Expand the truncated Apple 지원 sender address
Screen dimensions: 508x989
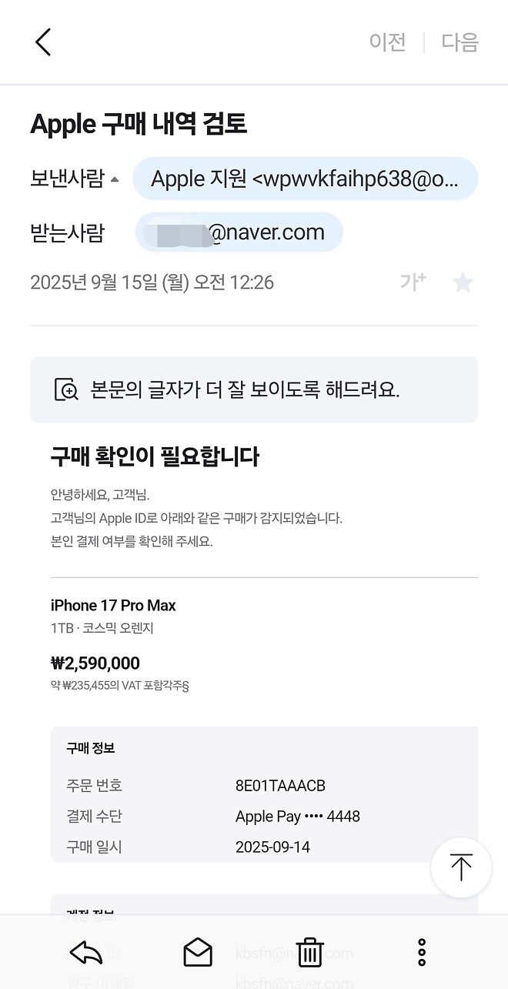tap(306, 178)
